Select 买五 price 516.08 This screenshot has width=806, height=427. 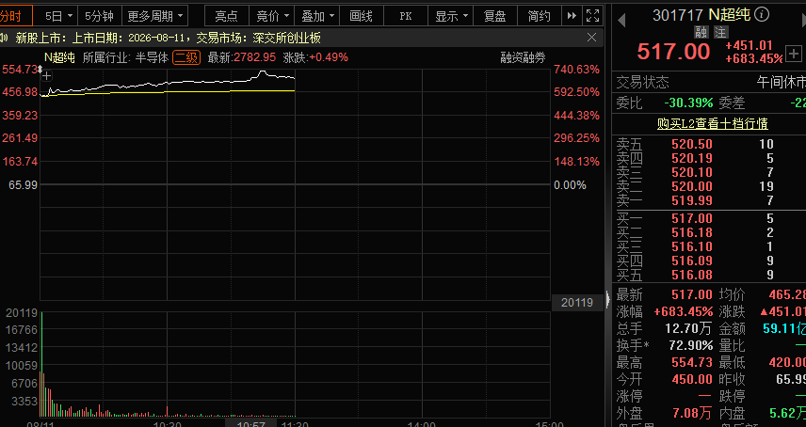click(x=692, y=275)
